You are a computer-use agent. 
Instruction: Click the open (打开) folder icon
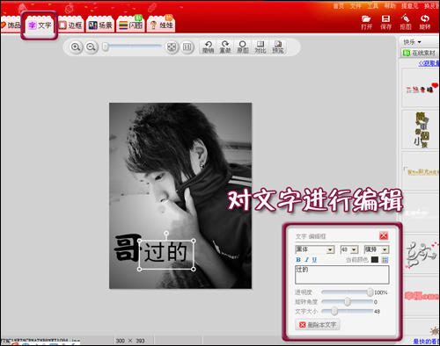click(366, 22)
